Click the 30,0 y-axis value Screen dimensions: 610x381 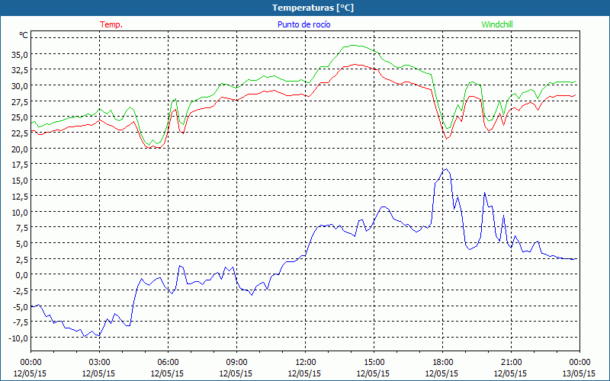point(20,86)
